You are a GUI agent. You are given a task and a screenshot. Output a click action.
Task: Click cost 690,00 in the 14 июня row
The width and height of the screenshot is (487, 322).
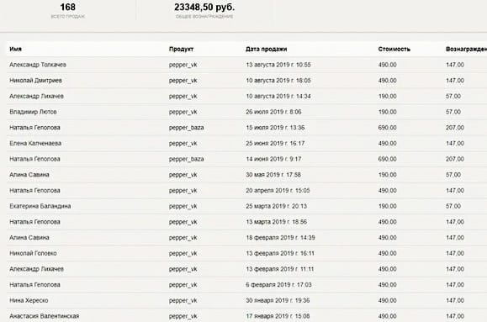387,159
